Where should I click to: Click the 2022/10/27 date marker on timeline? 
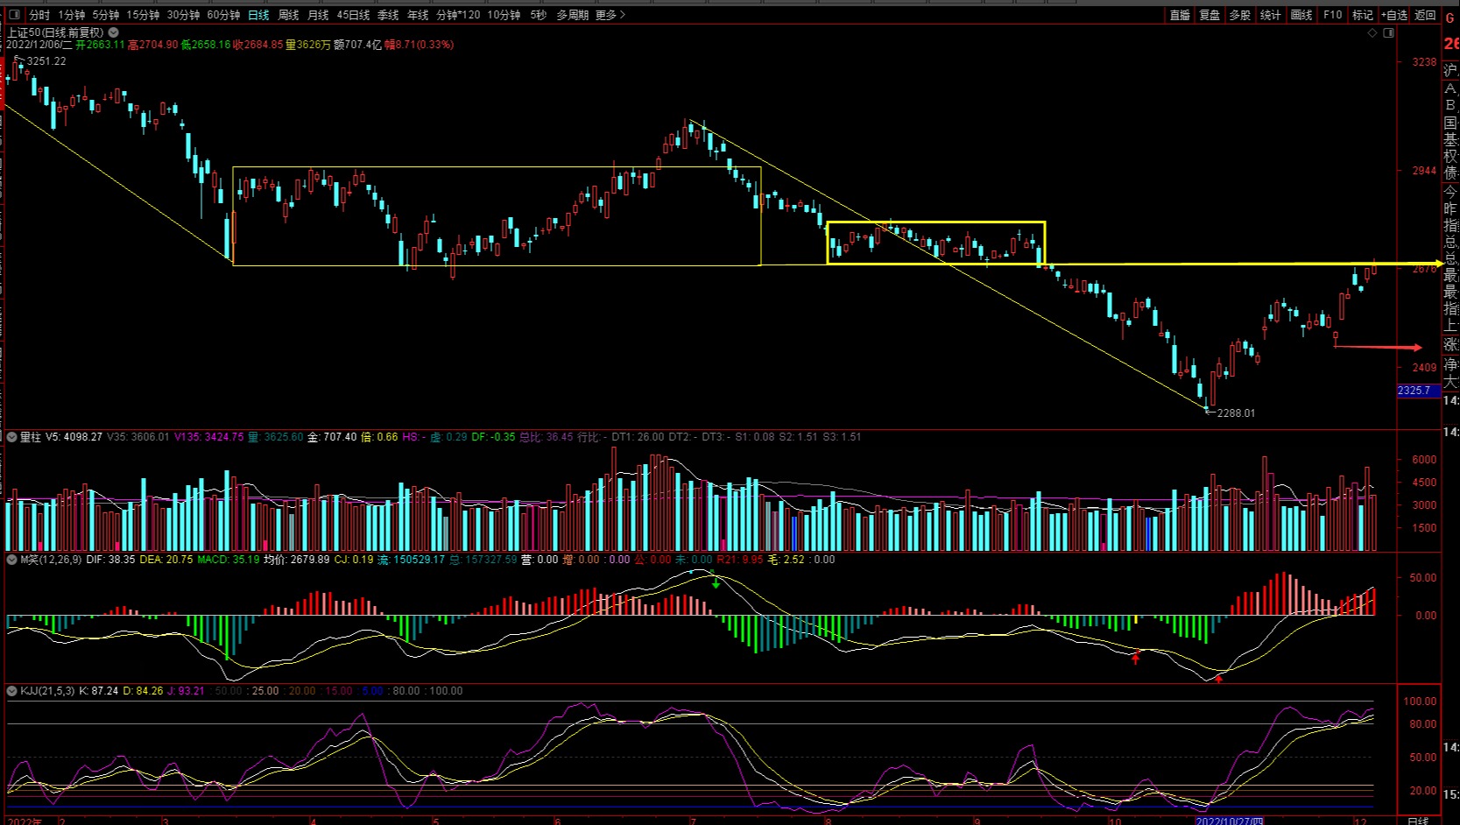[1229, 821]
